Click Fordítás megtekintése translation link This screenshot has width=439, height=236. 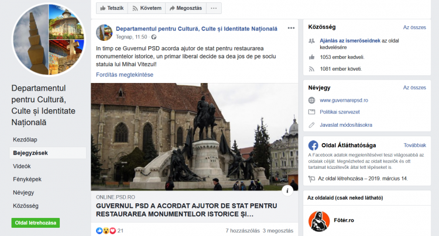[x=124, y=75]
